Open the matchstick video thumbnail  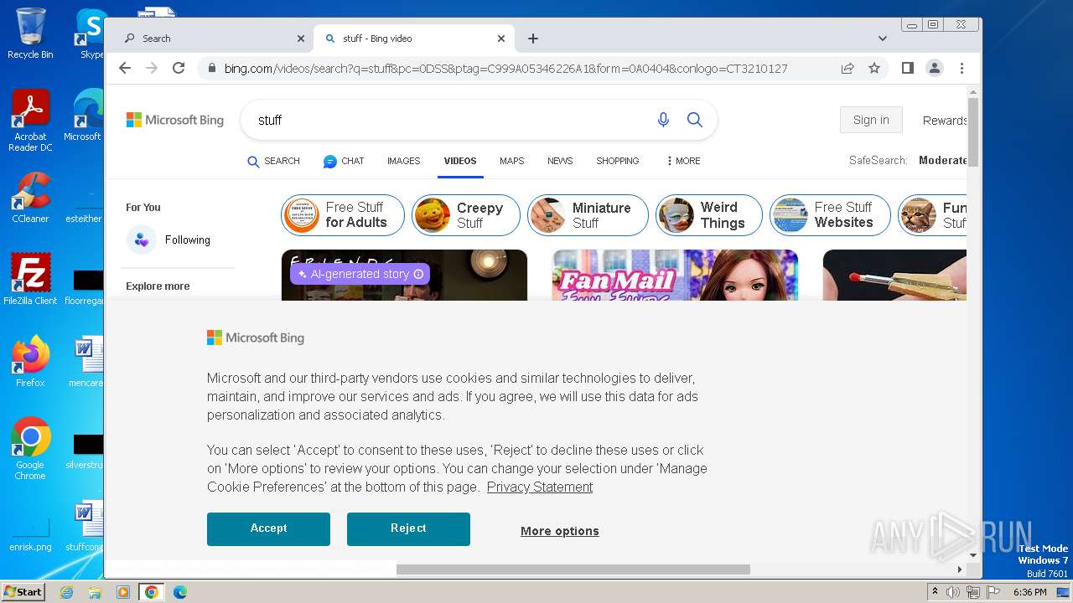point(894,275)
